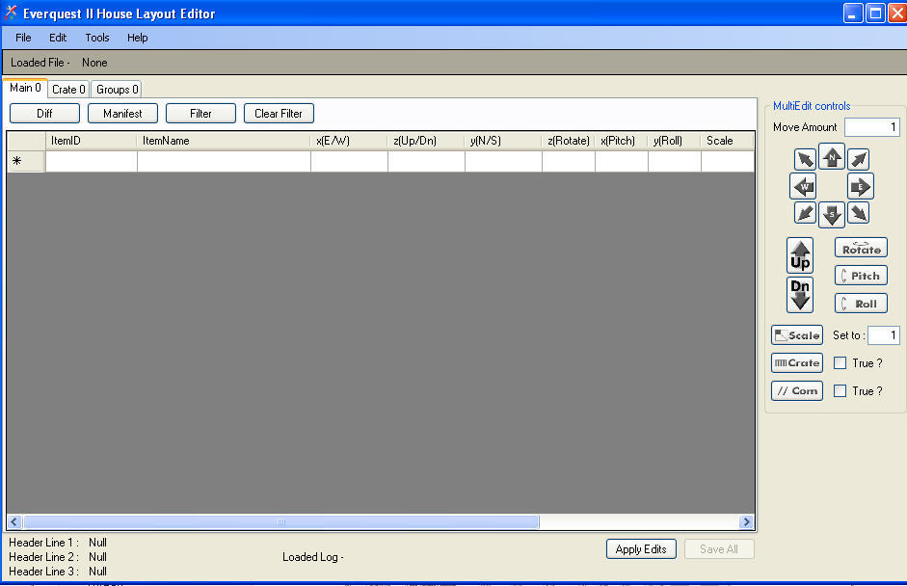The width and height of the screenshot is (907, 586).
Task: Click the Diff button
Action: click(x=44, y=114)
